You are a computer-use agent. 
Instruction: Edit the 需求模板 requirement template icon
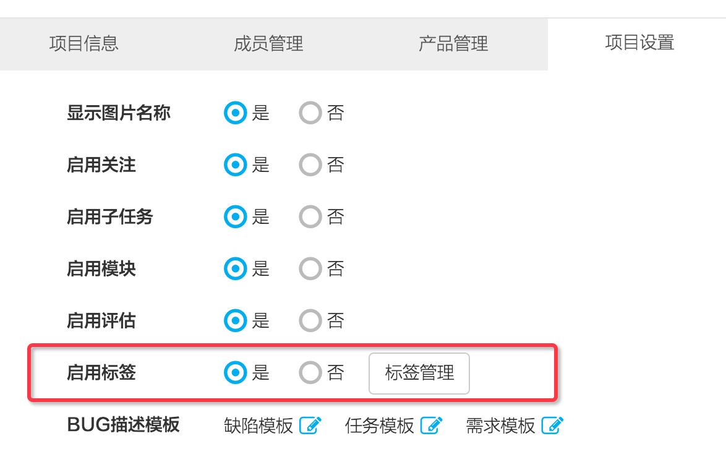(x=552, y=425)
